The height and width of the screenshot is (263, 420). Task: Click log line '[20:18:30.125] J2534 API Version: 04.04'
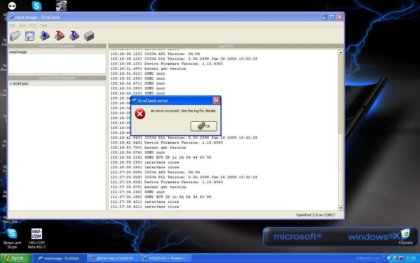tap(155, 54)
